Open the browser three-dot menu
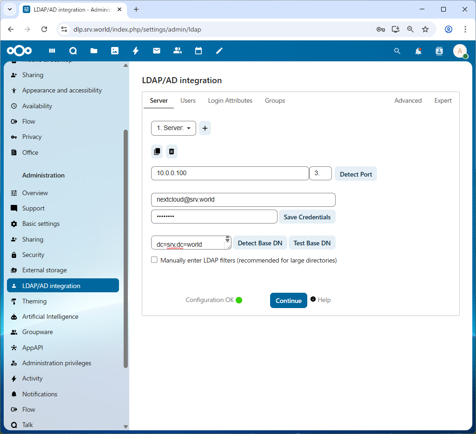The image size is (476, 434). [465, 29]
